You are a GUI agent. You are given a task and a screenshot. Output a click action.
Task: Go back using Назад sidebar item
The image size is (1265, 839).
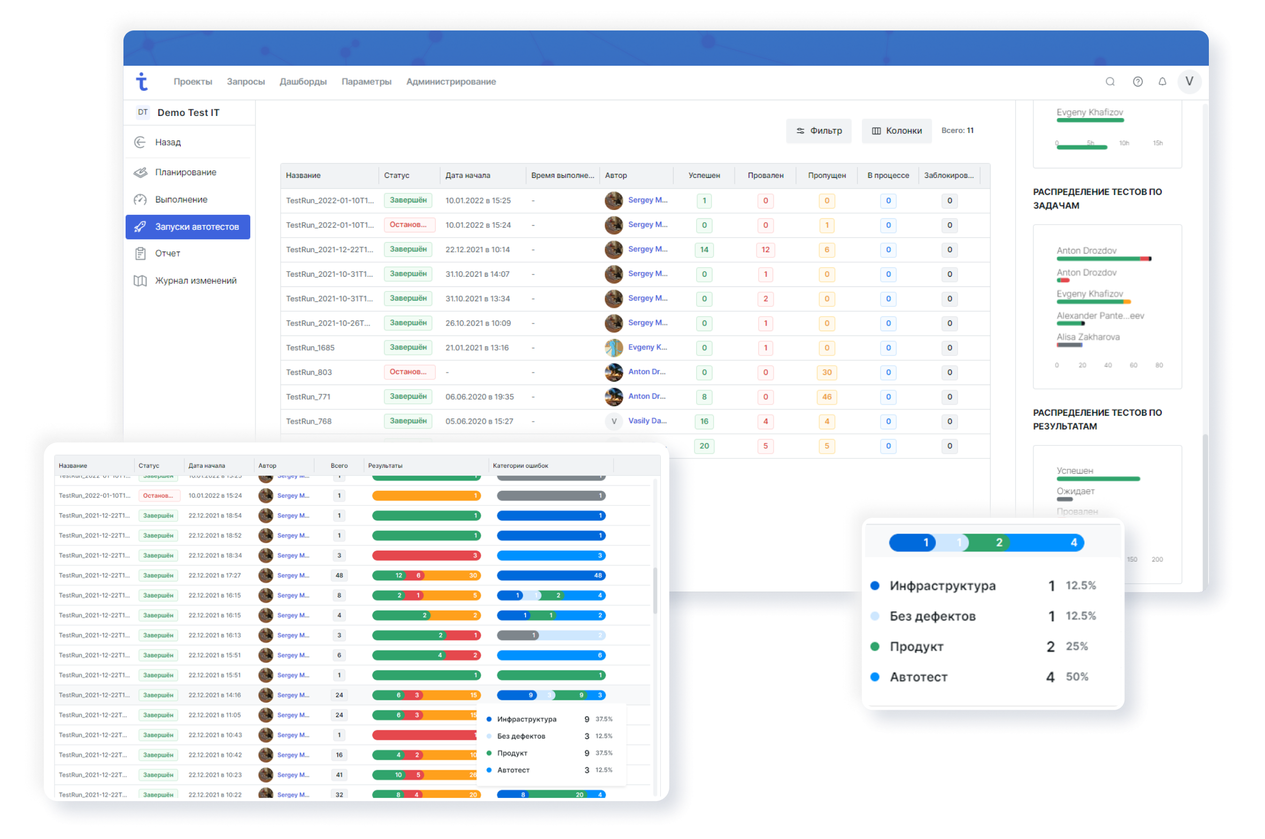click(x=167, y=142)
